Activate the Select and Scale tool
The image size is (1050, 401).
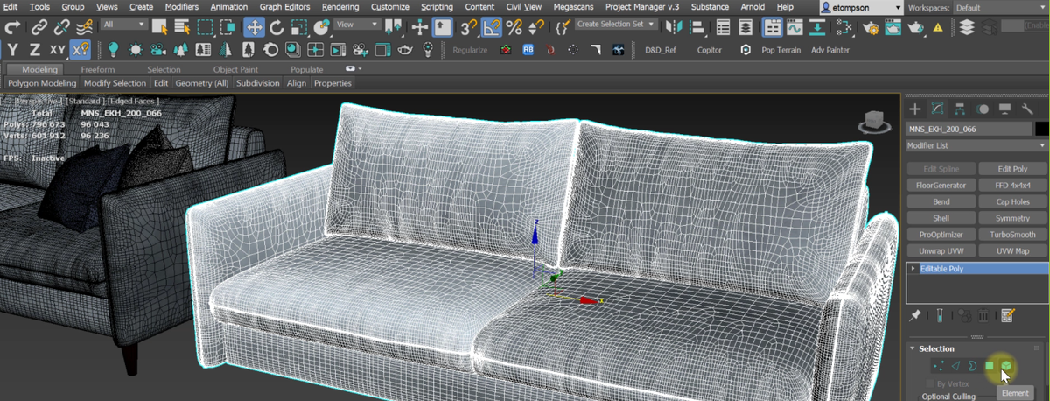pyautogui.click(x=297, y=27)
